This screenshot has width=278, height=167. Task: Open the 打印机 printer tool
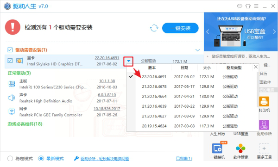click(x=264, y=101)
